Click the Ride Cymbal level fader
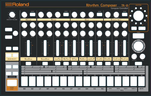The image size is (151, 96). click(125, 48)
